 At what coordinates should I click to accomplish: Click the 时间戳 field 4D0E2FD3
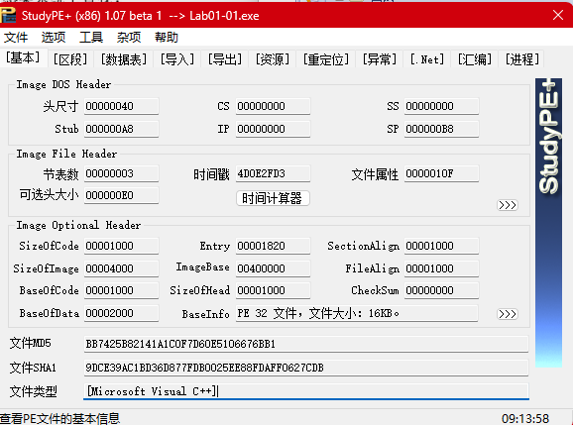click(273, 173)
